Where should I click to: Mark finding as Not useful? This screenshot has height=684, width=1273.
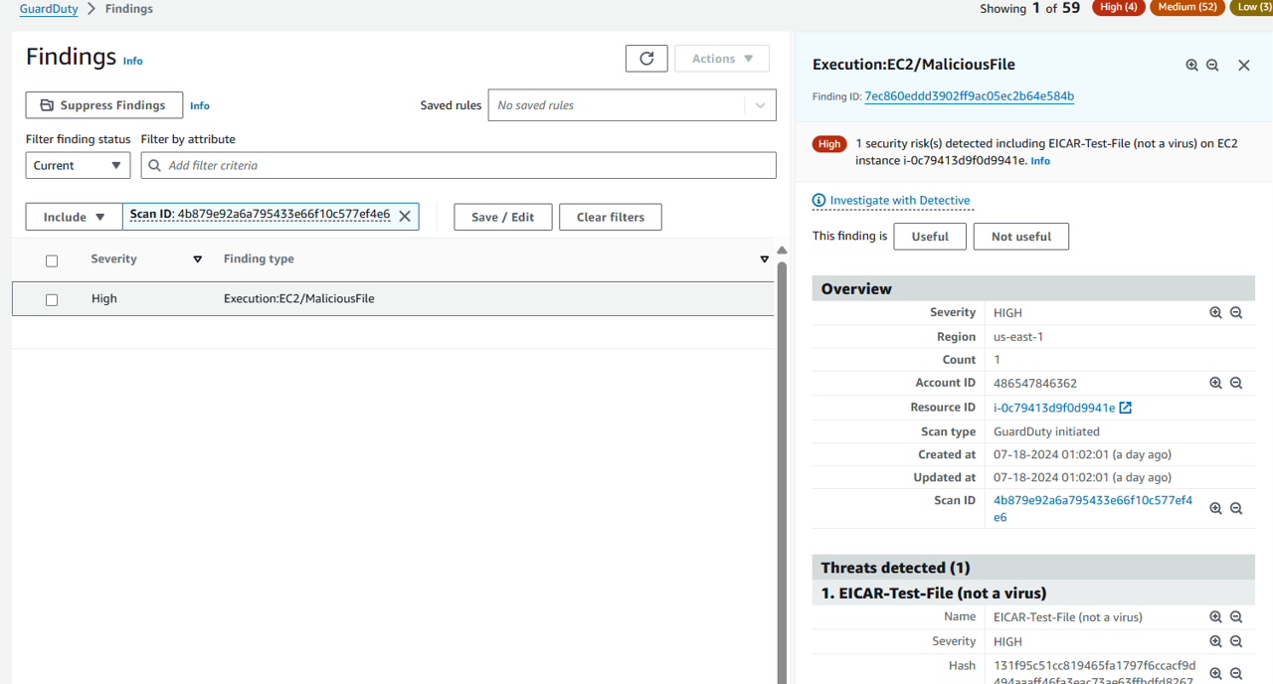click(x=1021, y=237)
